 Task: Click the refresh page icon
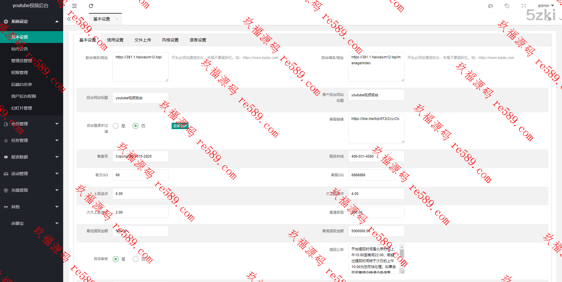(91, 6)
